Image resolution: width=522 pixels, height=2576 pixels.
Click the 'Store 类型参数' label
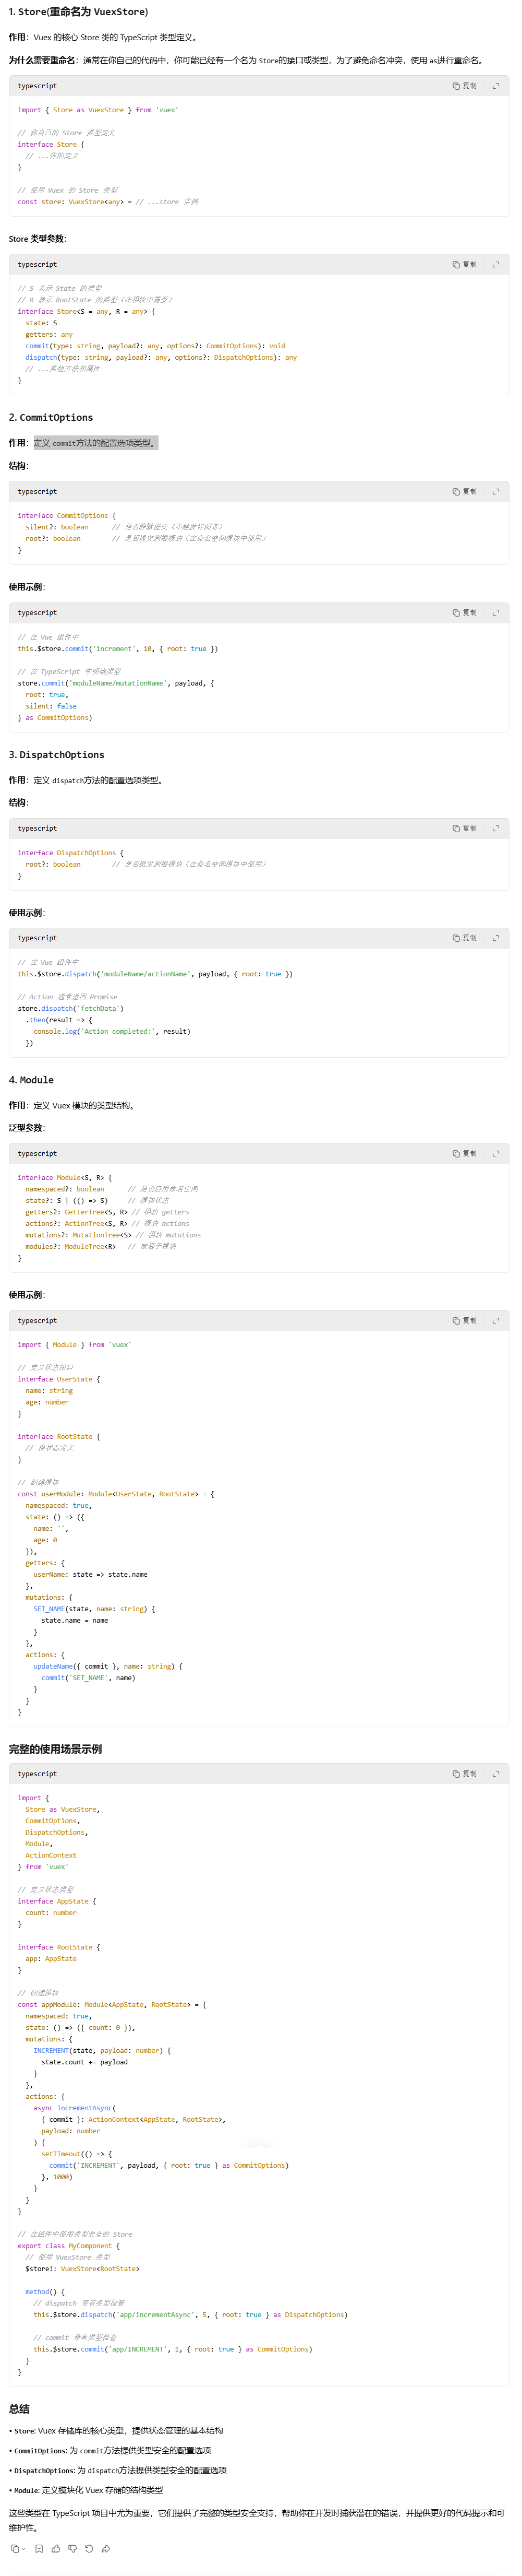click(x=37, y=238)
